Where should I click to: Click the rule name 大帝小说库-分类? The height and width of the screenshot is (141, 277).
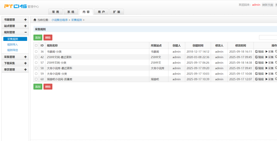tap(57, 74)
